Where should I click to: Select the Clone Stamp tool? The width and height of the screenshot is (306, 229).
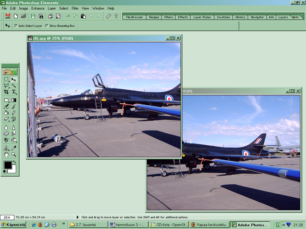6,148
